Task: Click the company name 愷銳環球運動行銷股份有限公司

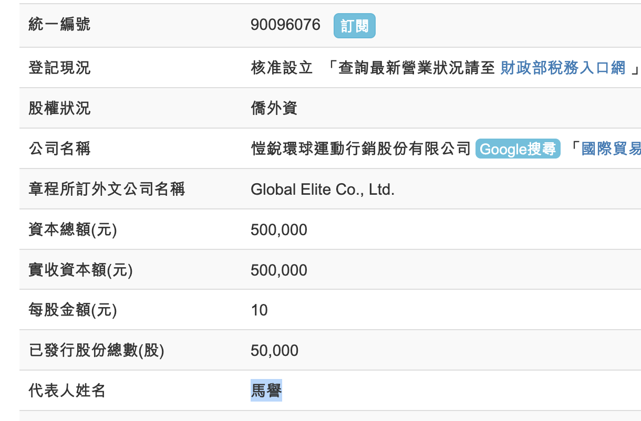Action: click(x=360, y=149)
